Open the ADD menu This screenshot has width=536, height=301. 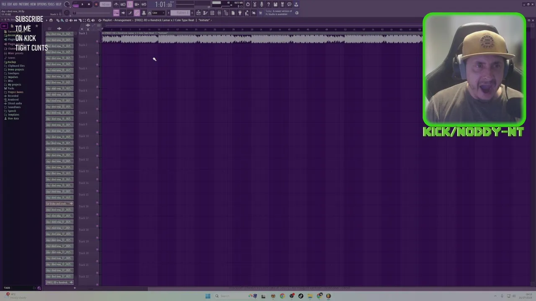[15, 4]
